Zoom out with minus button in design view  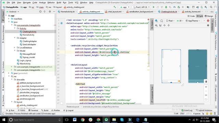pyautogui.click(x=206, y=91)
